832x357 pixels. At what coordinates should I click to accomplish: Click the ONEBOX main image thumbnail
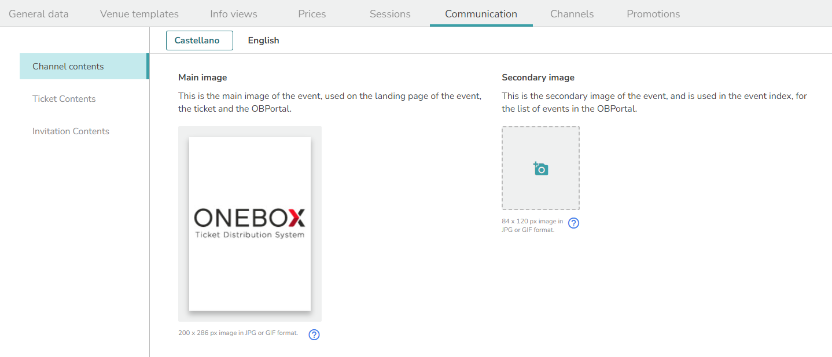(250, 224)
